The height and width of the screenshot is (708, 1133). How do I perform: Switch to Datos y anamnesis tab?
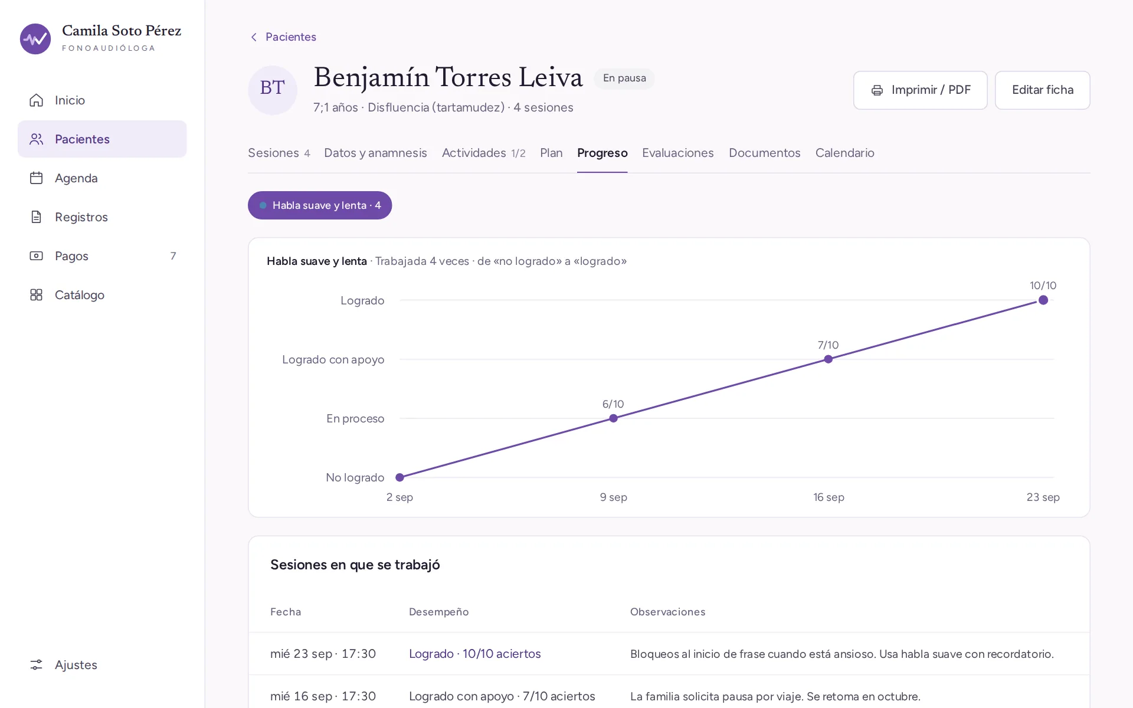click(375, 153)
